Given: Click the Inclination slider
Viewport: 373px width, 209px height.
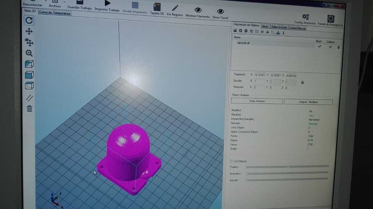Looking at the screenshot, I should (x=288, y=173).
